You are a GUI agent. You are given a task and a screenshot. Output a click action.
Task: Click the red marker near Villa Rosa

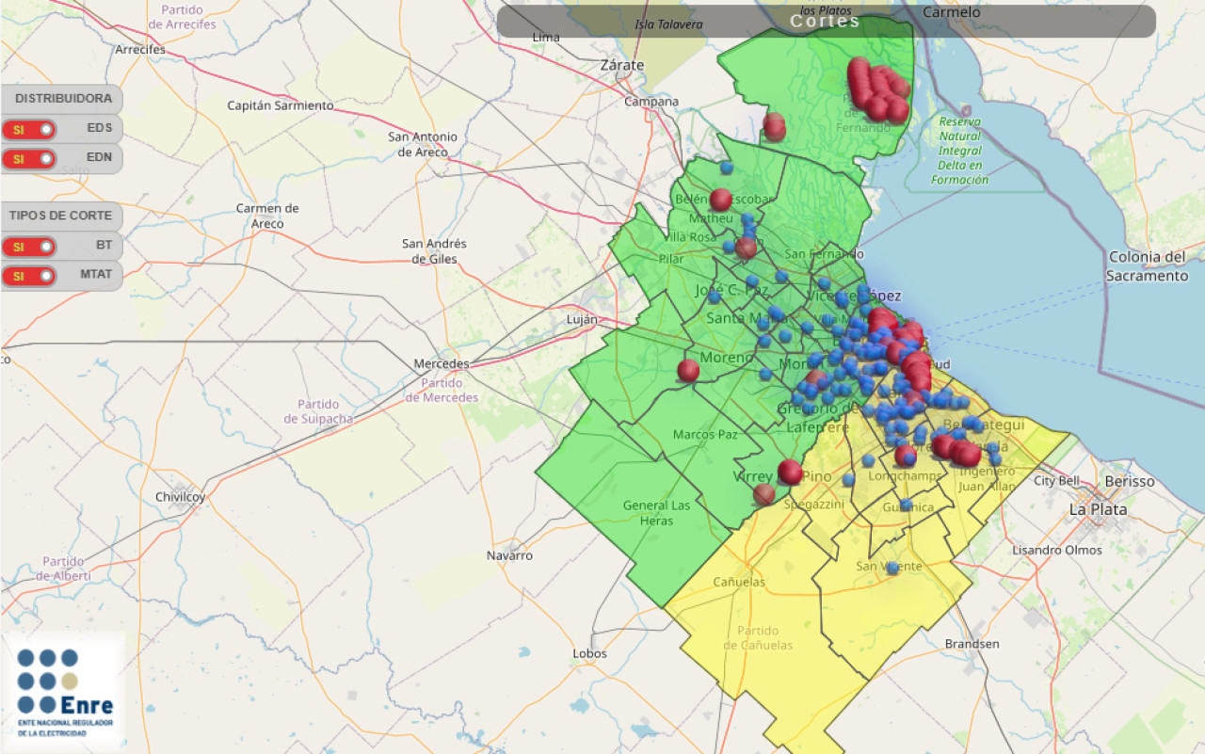(746, 248)
